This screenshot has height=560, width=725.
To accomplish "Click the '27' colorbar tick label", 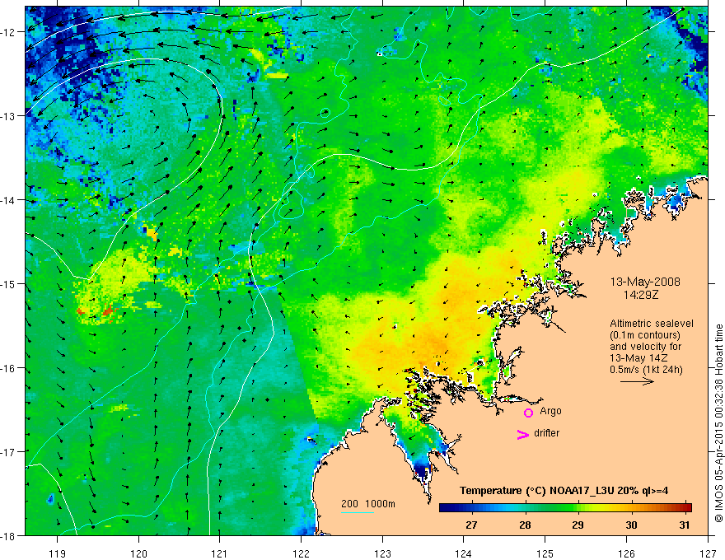I will click(x=471, y=525).
